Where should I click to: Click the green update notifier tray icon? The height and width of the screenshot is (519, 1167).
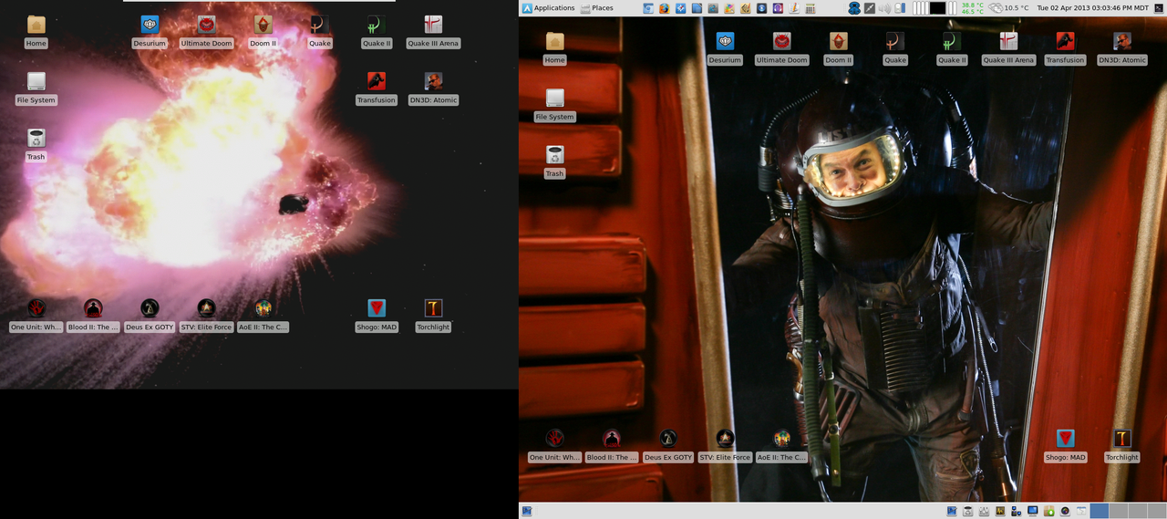tap(1049, 511)
